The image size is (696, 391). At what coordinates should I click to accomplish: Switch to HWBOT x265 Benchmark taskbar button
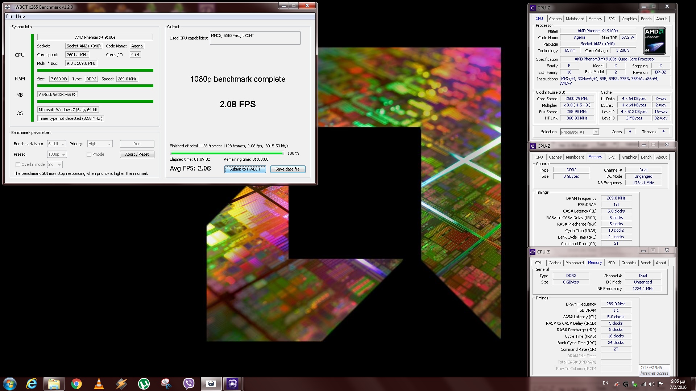pyautogui.click(x=211, y=383)
